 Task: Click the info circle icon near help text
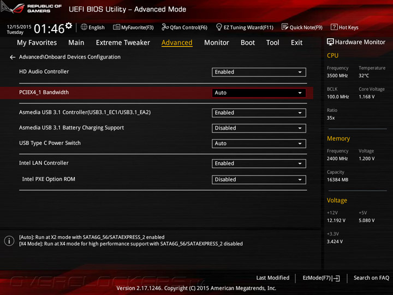pyautogui.click(x=9, y=241)
